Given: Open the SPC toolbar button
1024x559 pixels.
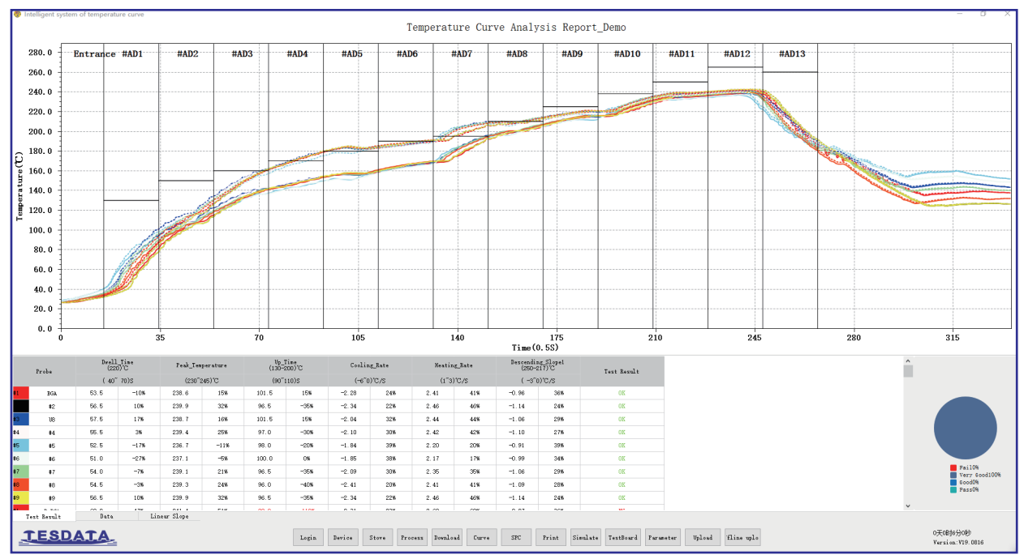Looking at the screenshot, I should [x=516, y=537].
